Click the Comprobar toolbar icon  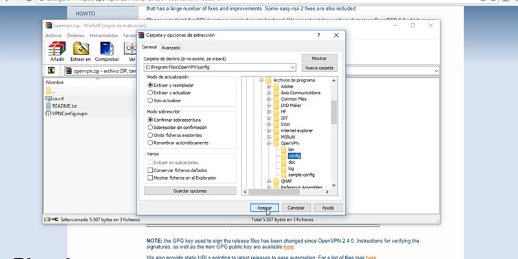pyautogui.click(x=107, y=49)
